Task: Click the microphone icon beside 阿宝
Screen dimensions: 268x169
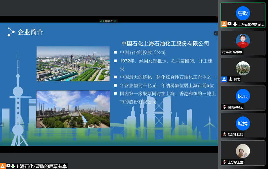Action: (231, 79)
